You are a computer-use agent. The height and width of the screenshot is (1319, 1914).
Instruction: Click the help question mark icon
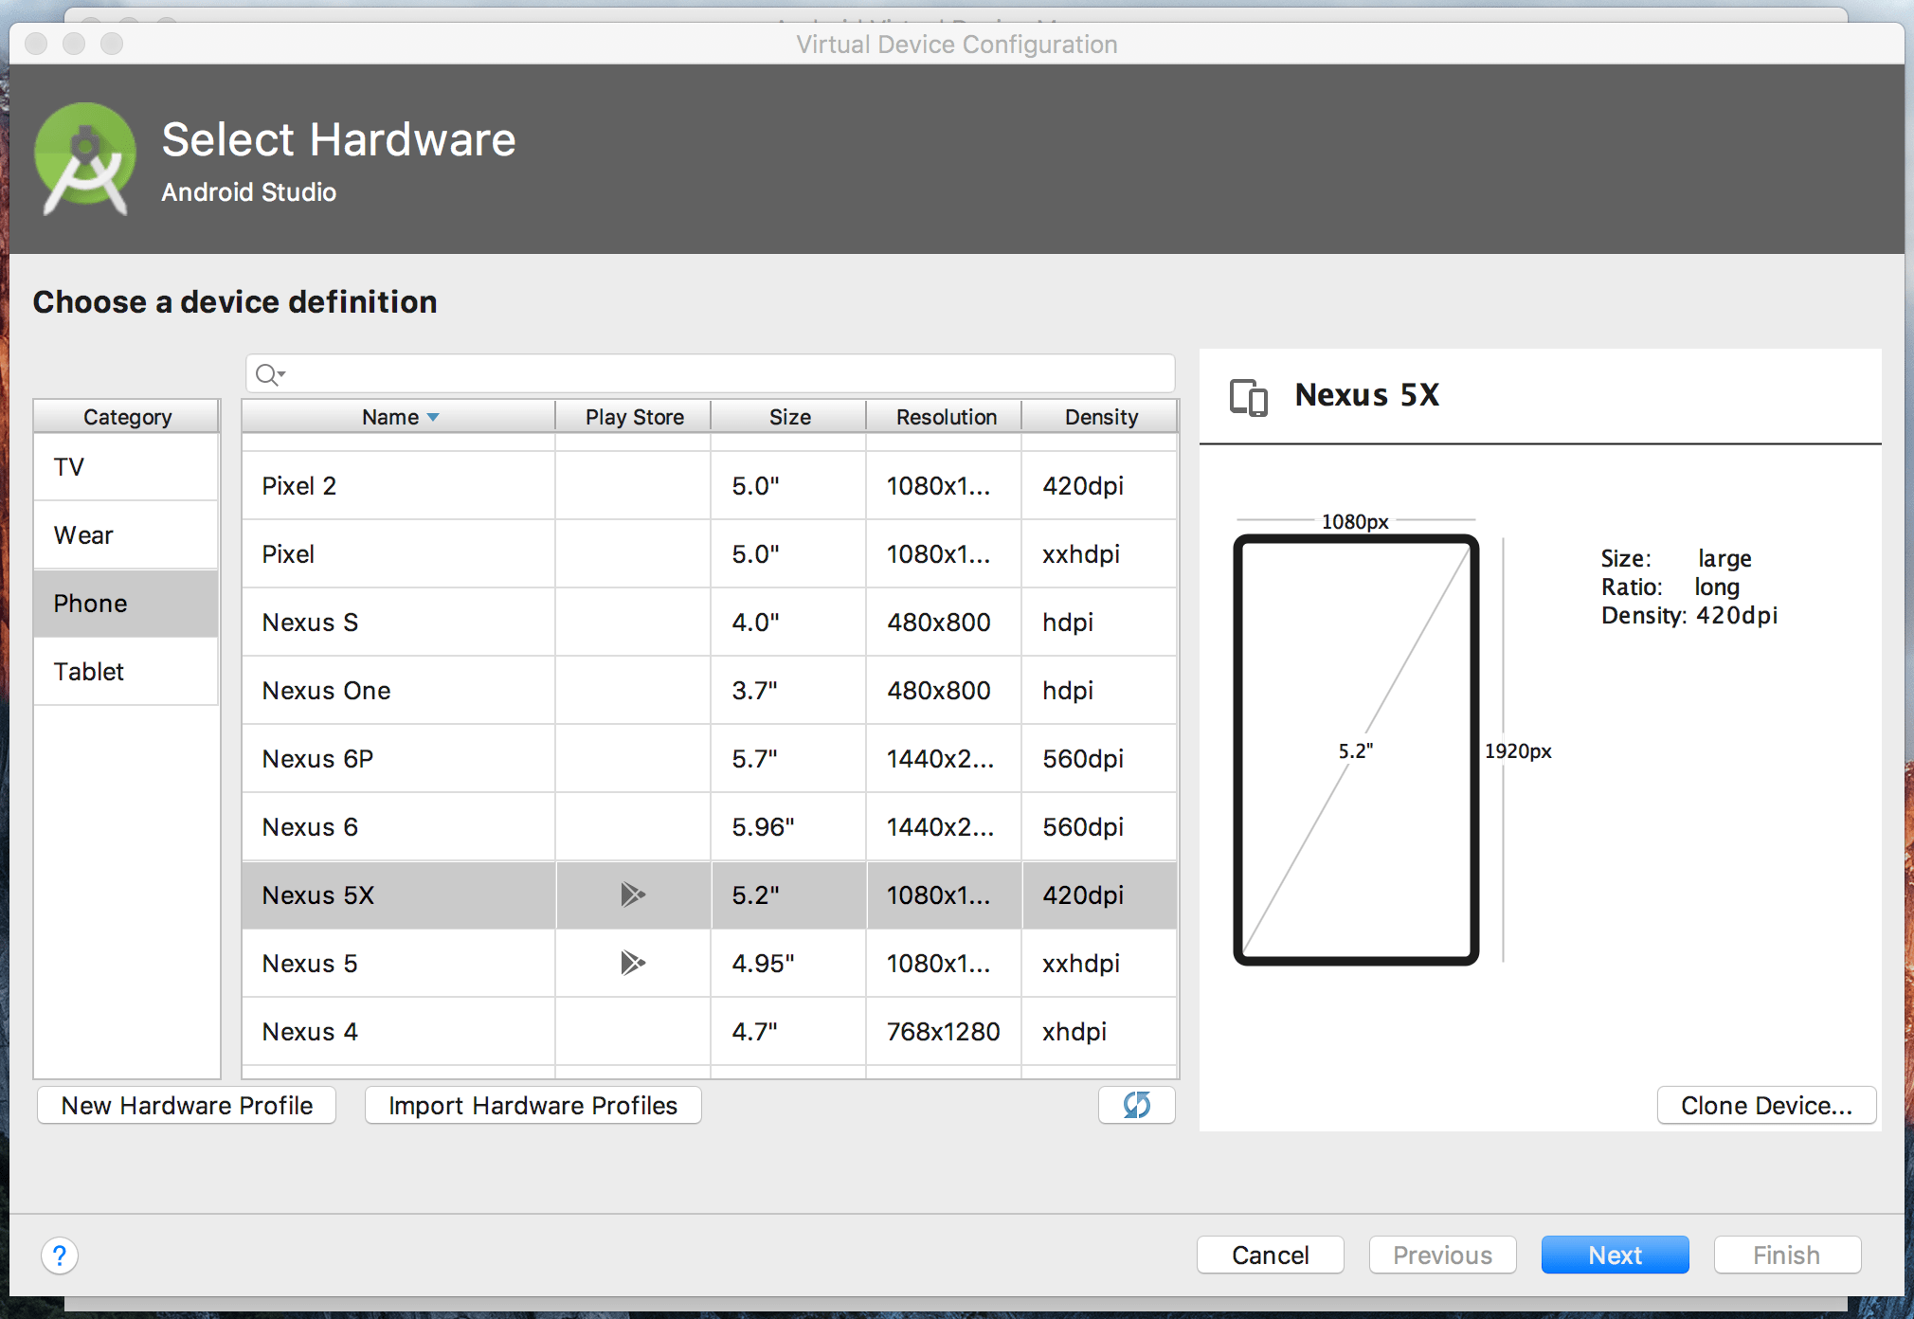[60, 1256]
